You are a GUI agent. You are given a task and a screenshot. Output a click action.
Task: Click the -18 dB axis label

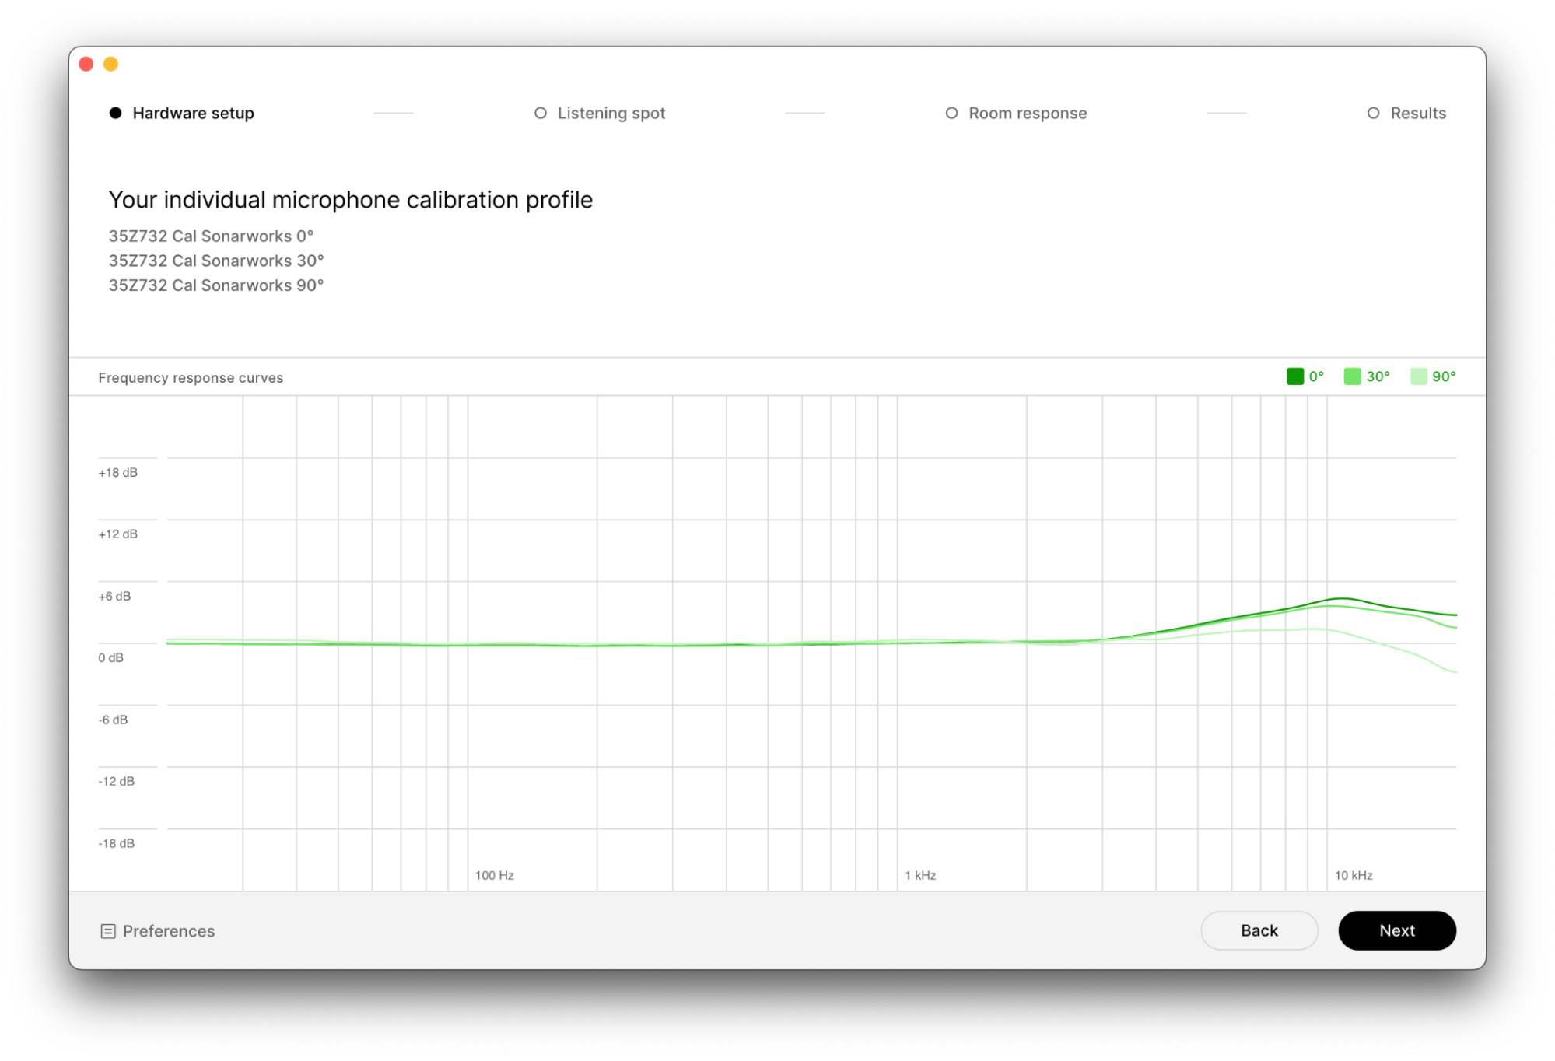116,843
